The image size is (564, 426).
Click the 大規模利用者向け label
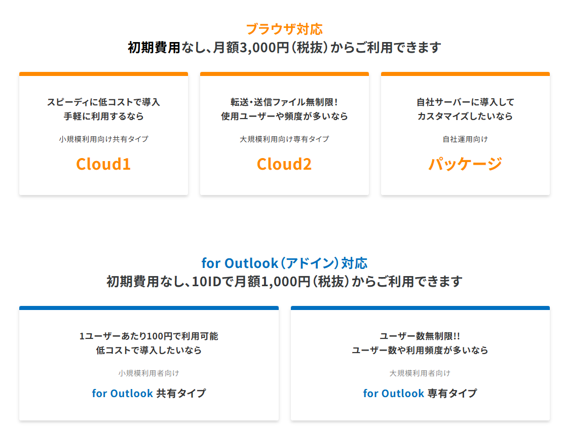[x=420, y=373]
